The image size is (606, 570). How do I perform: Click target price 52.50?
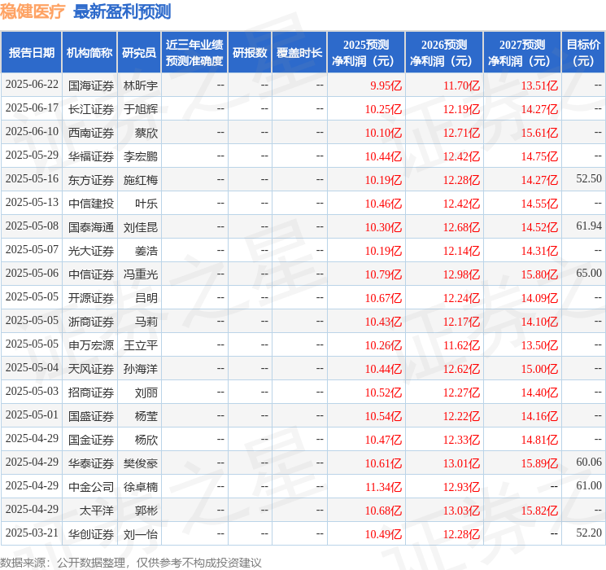tap(589, 179)
